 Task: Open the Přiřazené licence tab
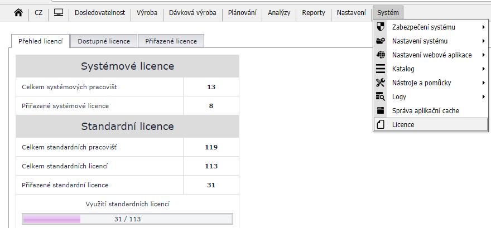click(171, 41)
